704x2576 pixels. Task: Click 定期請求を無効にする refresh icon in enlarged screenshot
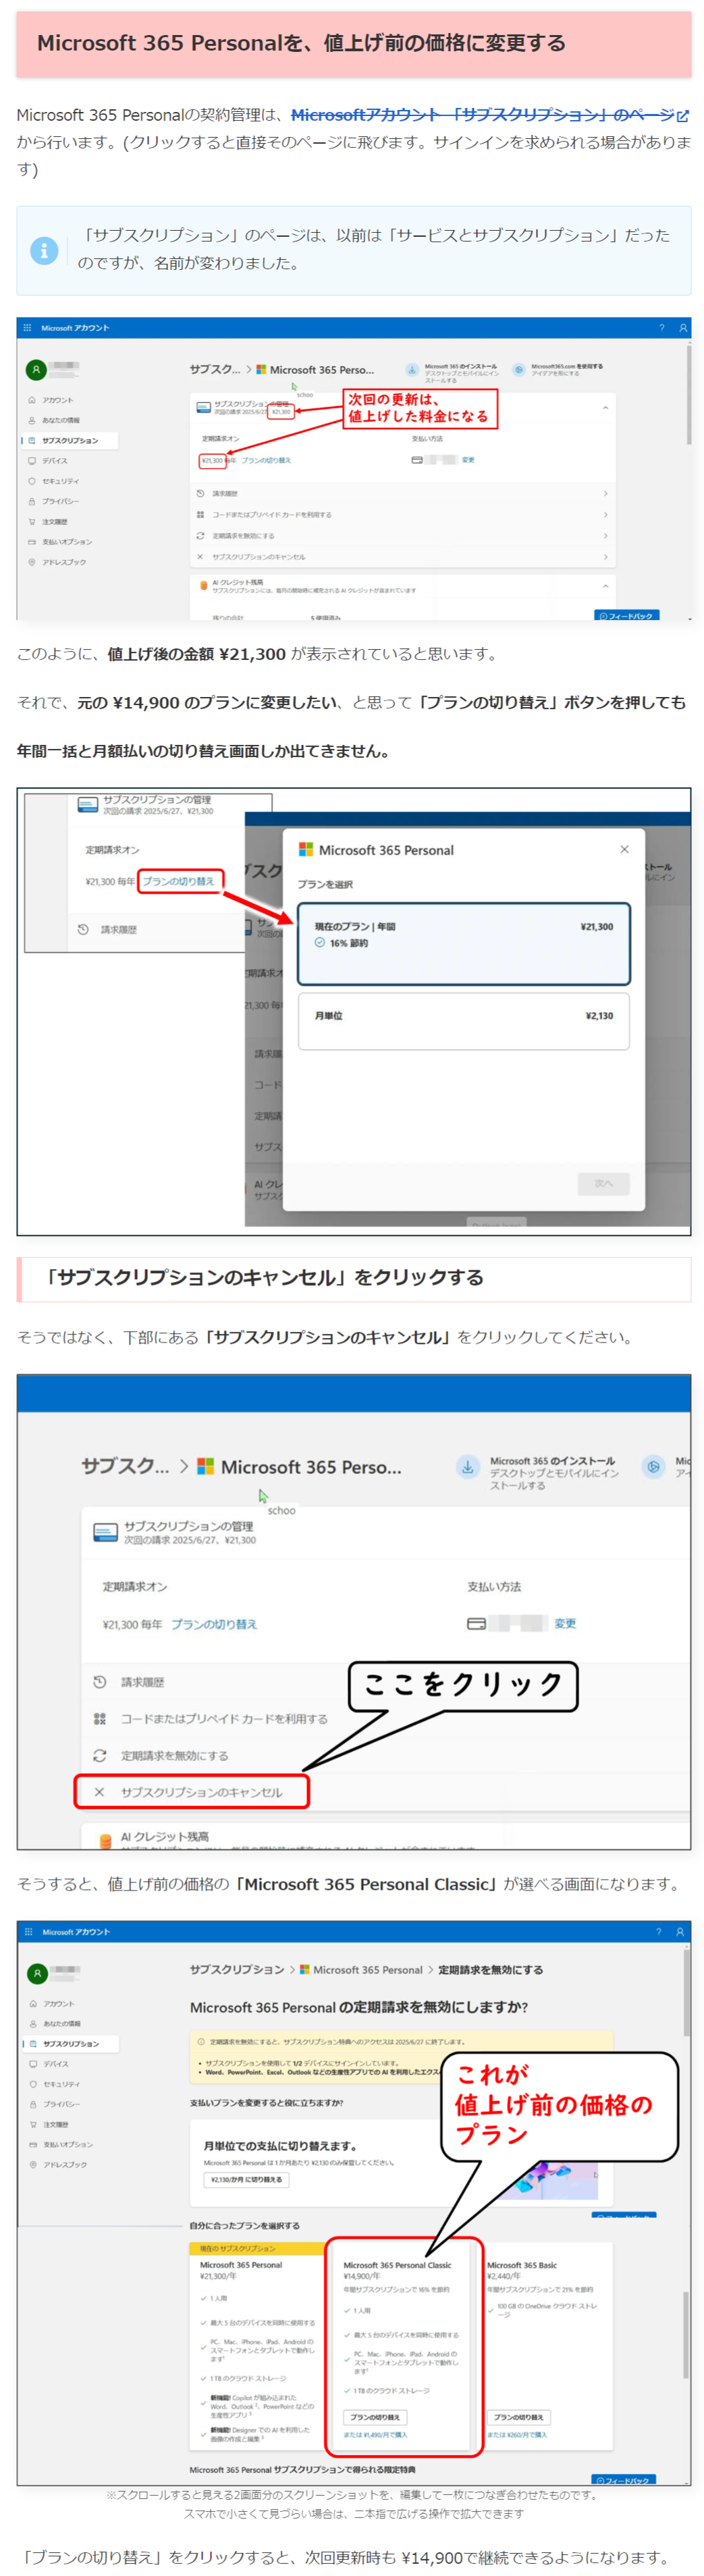pos(100,1755)
